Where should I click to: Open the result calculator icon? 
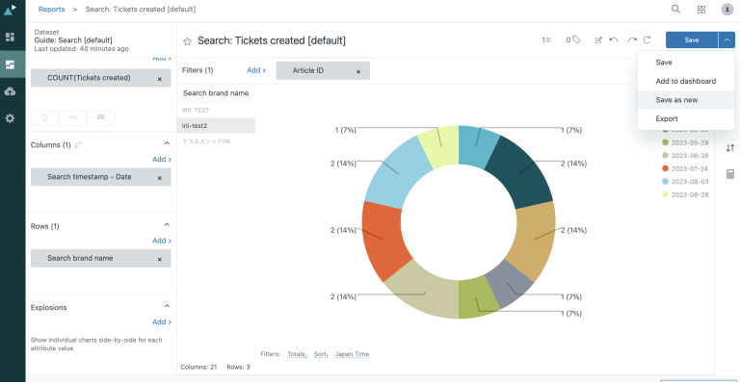(x=730, y=174)
